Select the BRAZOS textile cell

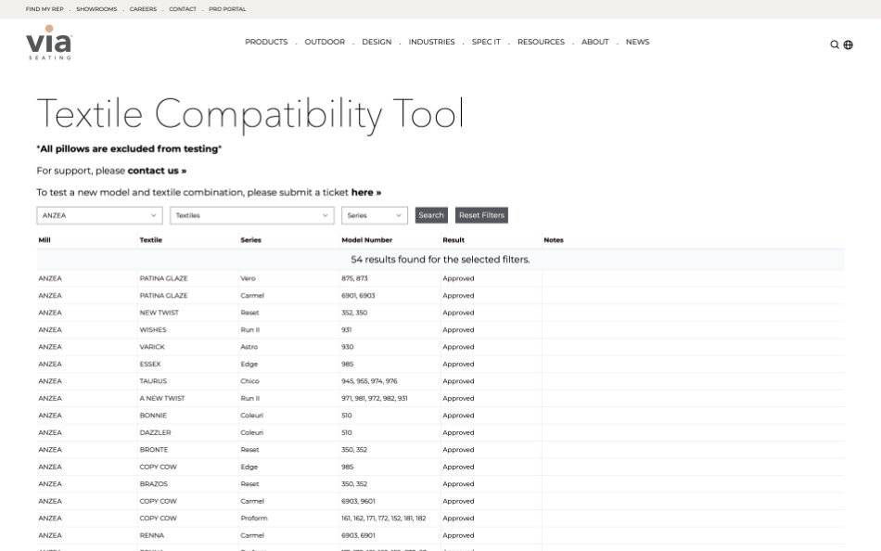[x=153, y=484]
